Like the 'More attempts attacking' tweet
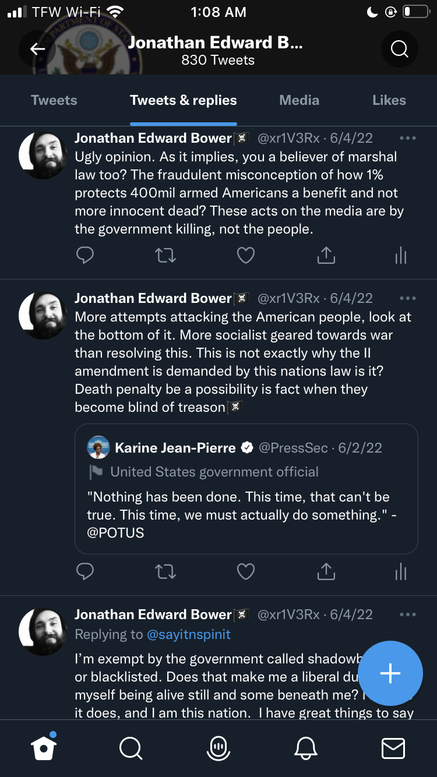 (246, 572)
